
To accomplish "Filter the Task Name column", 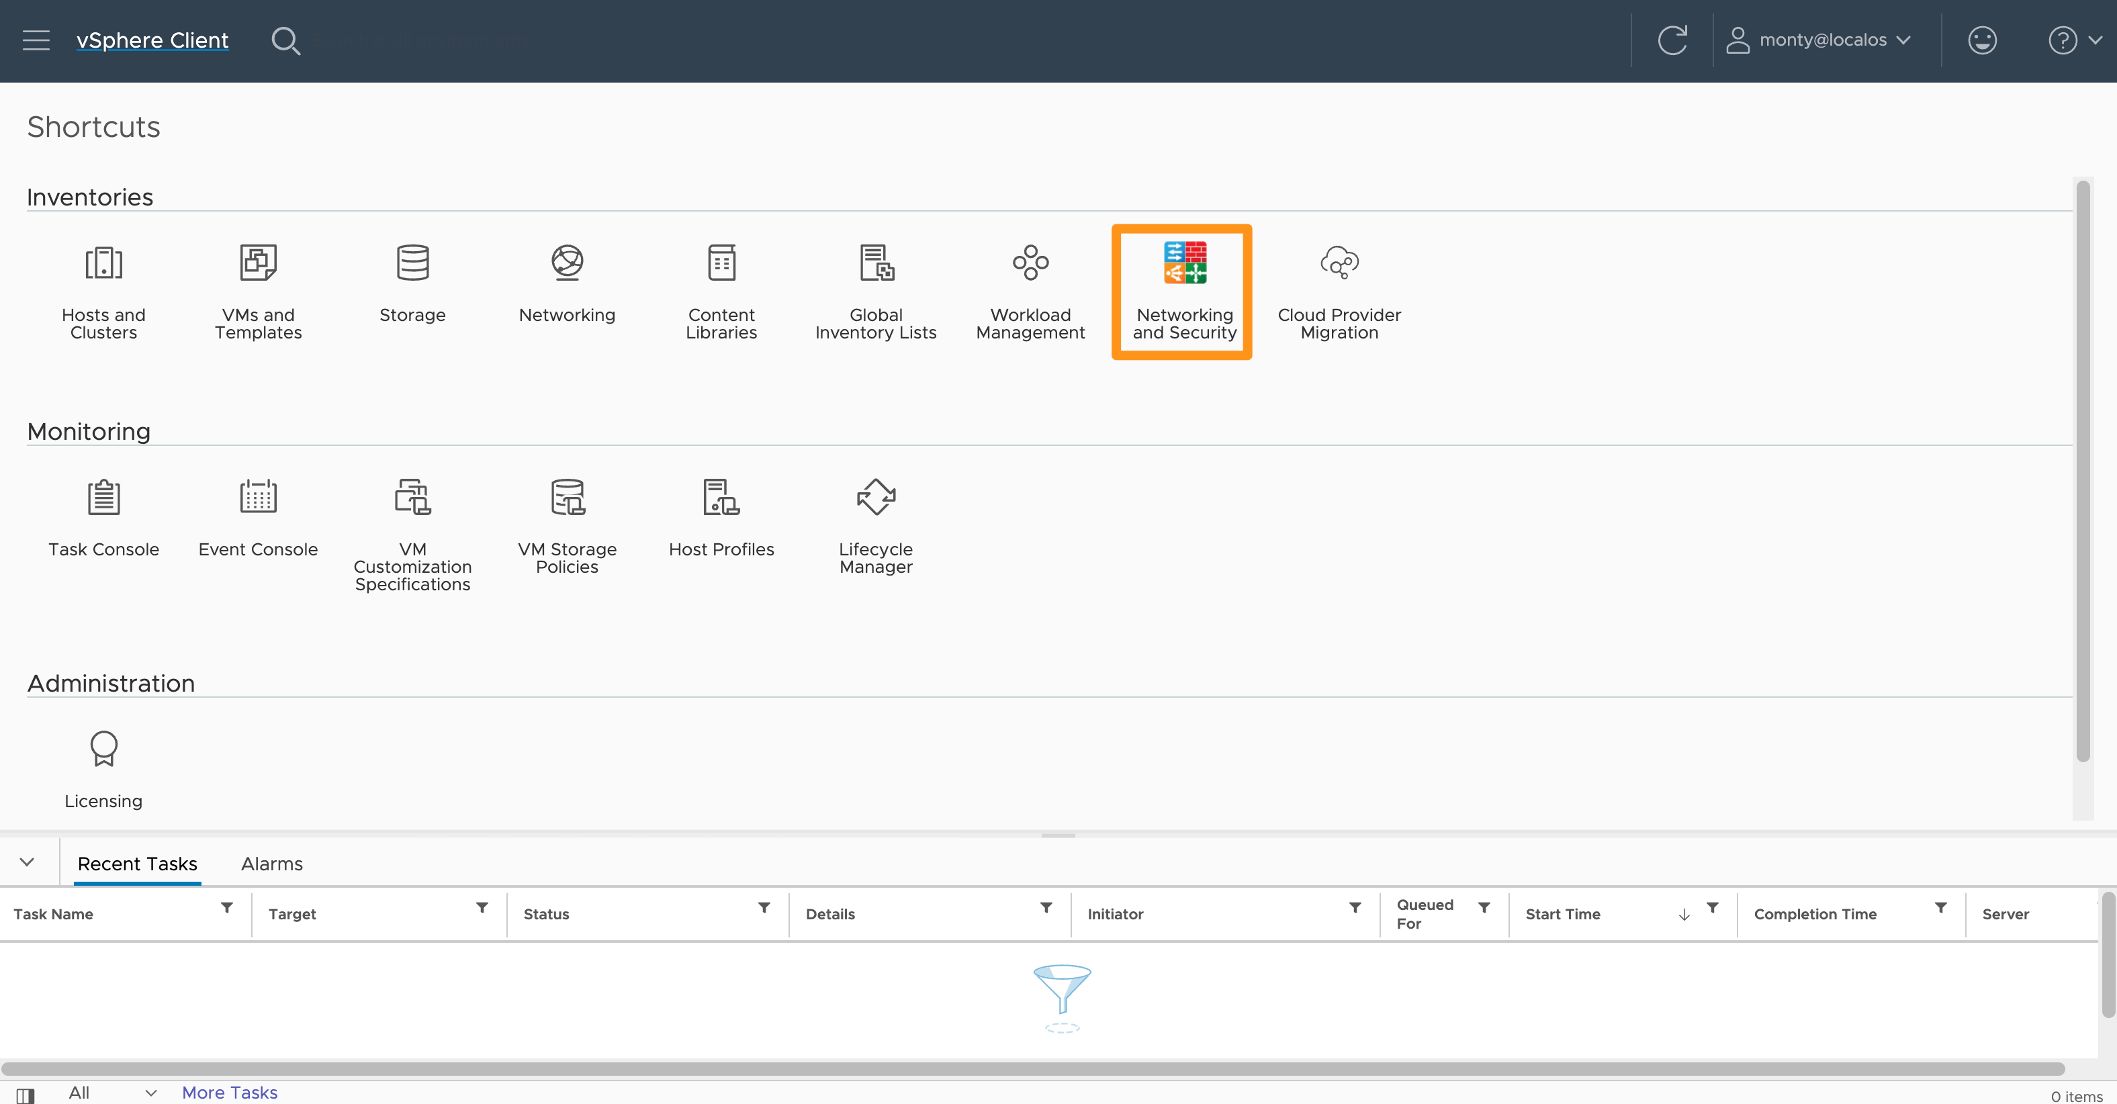I will coord(227,908).
